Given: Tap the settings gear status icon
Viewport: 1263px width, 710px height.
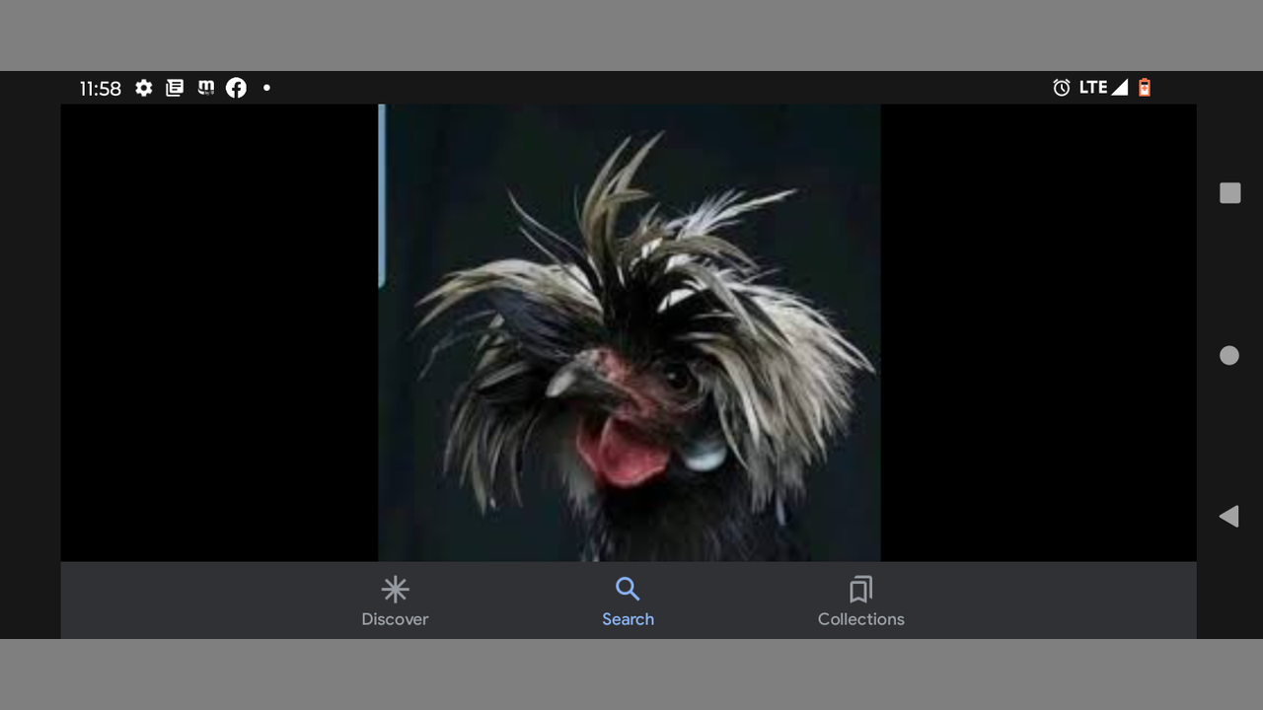Looking at the screenshot, I should 144,88.
